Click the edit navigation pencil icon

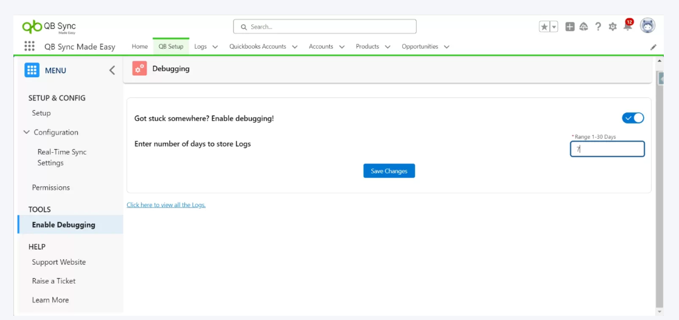653,47
